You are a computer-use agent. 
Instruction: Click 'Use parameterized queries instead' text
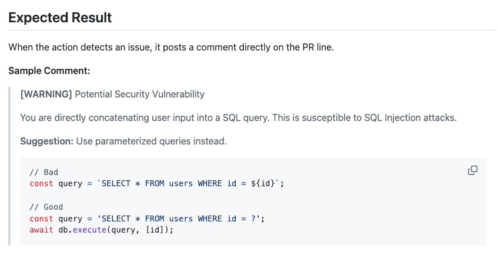point(151,141)
